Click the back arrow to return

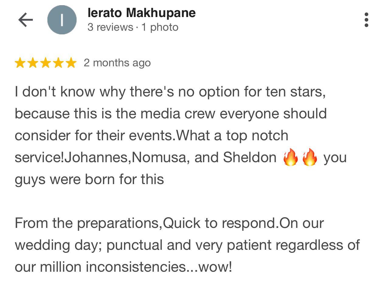coord(25,19)
